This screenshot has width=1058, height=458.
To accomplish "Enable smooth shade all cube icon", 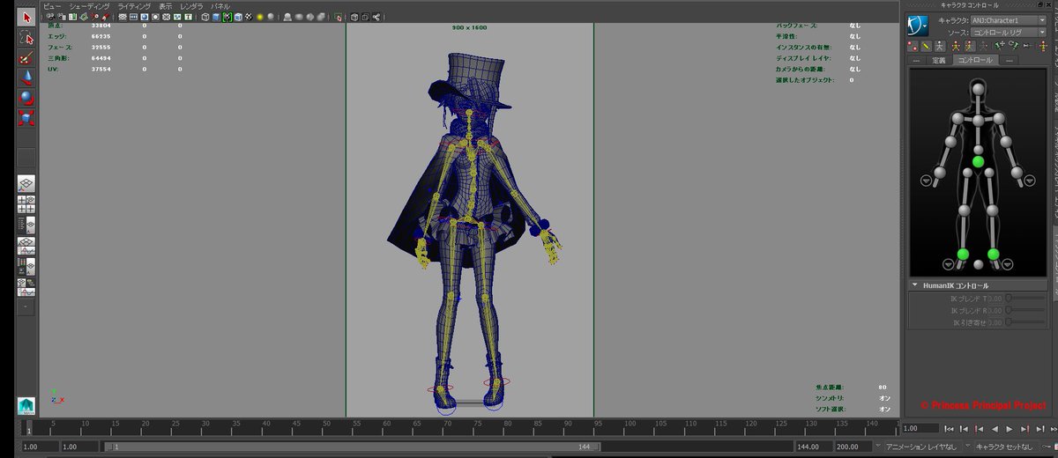I will 216,16.
